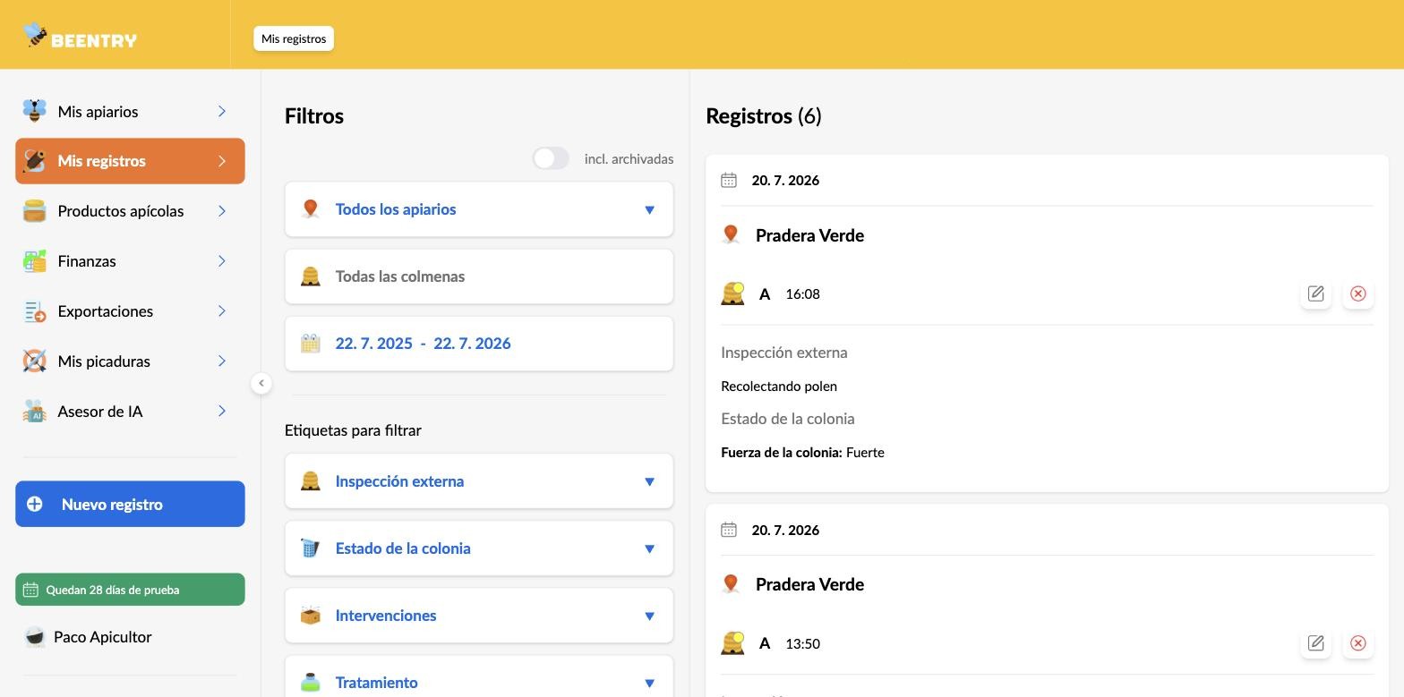
Task: Click the Estado de la colonia tag icon
Action: (x=310, y=548)
